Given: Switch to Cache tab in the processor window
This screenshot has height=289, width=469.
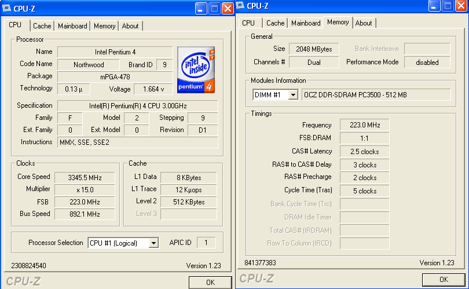Looking at the screenshot, I should pos(42,26).
